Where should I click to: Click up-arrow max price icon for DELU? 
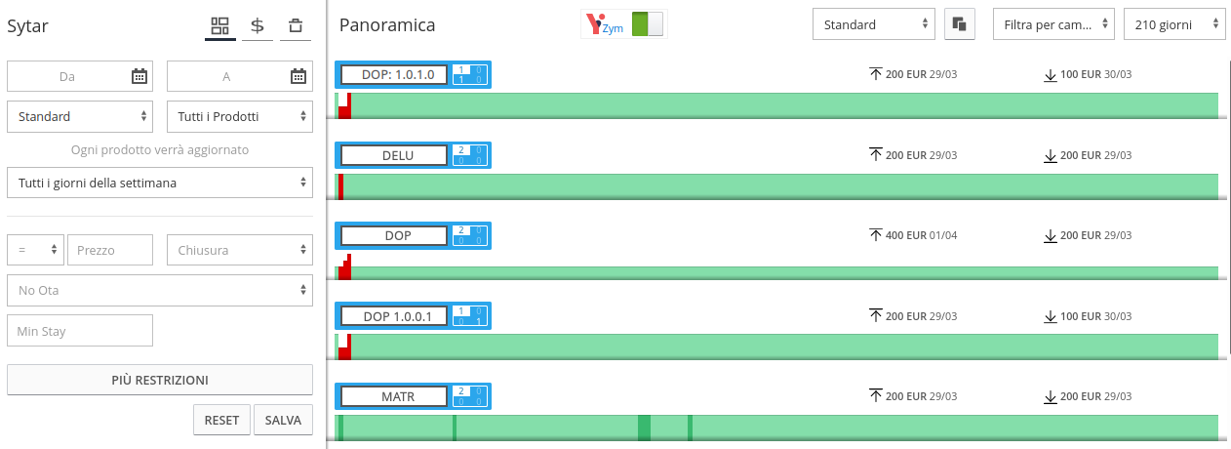click(876, 155)
